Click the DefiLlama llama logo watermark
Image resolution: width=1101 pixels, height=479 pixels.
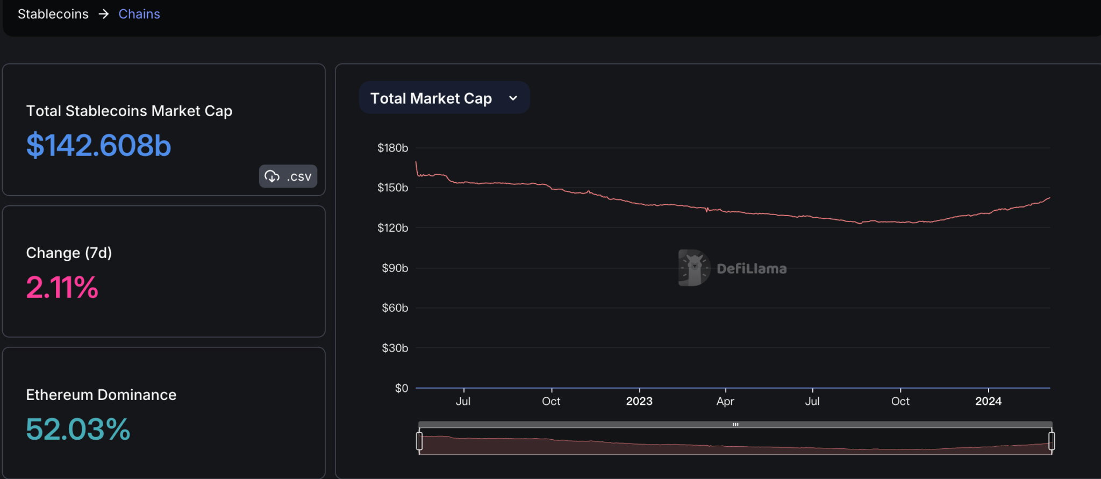tap(694, 268)
